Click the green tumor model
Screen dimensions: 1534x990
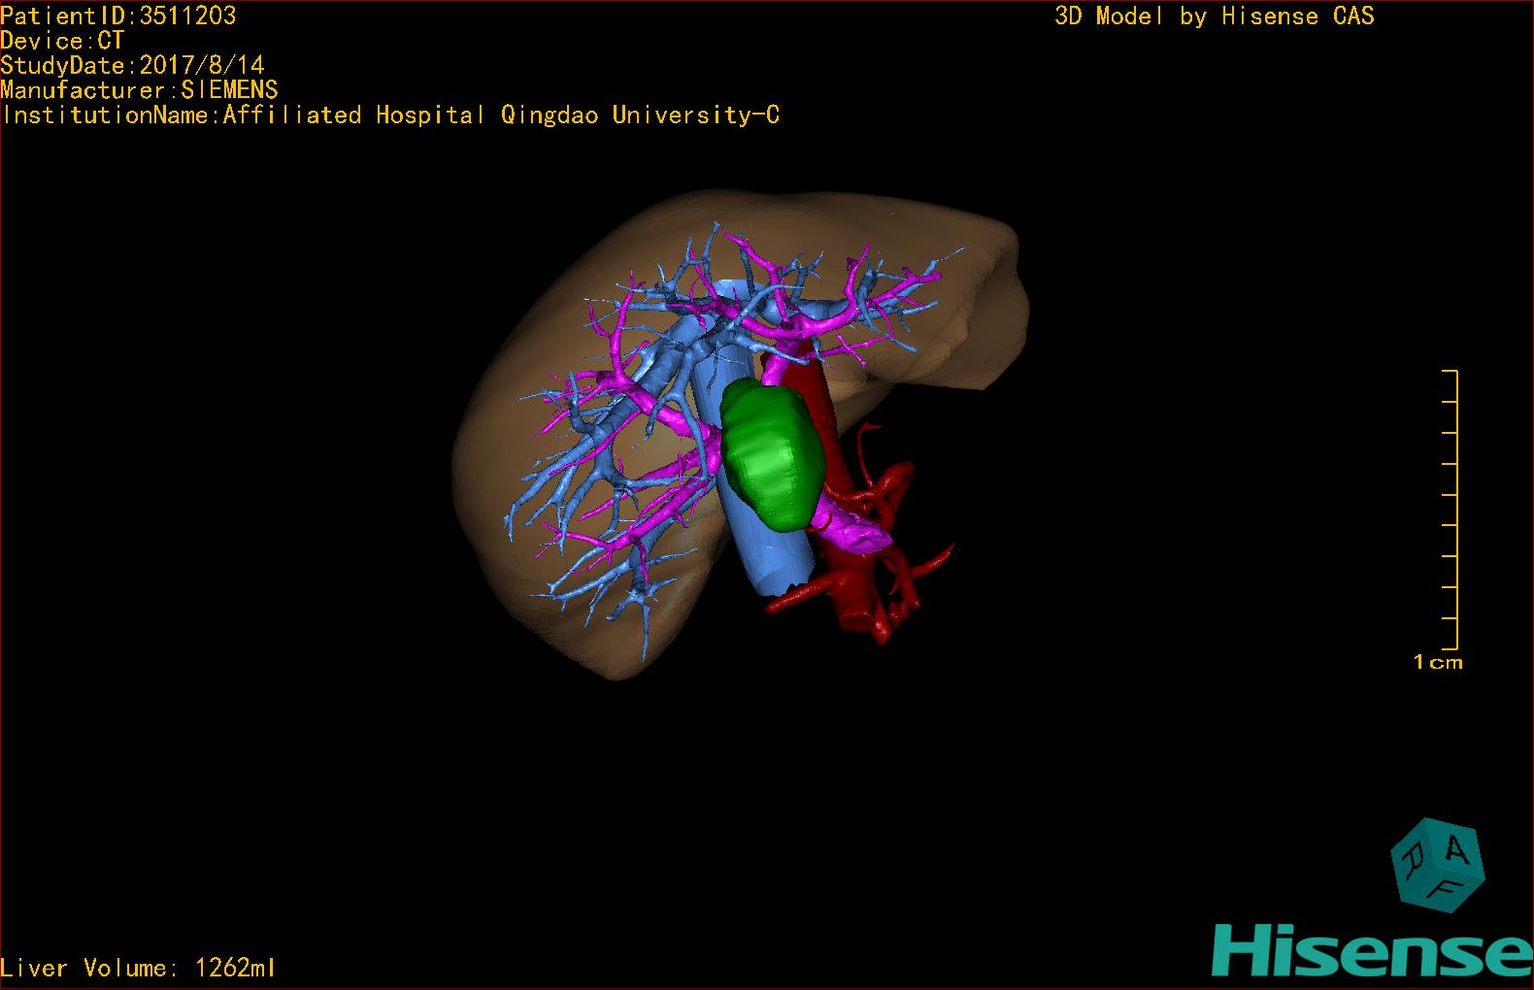[x=774, y=454]
